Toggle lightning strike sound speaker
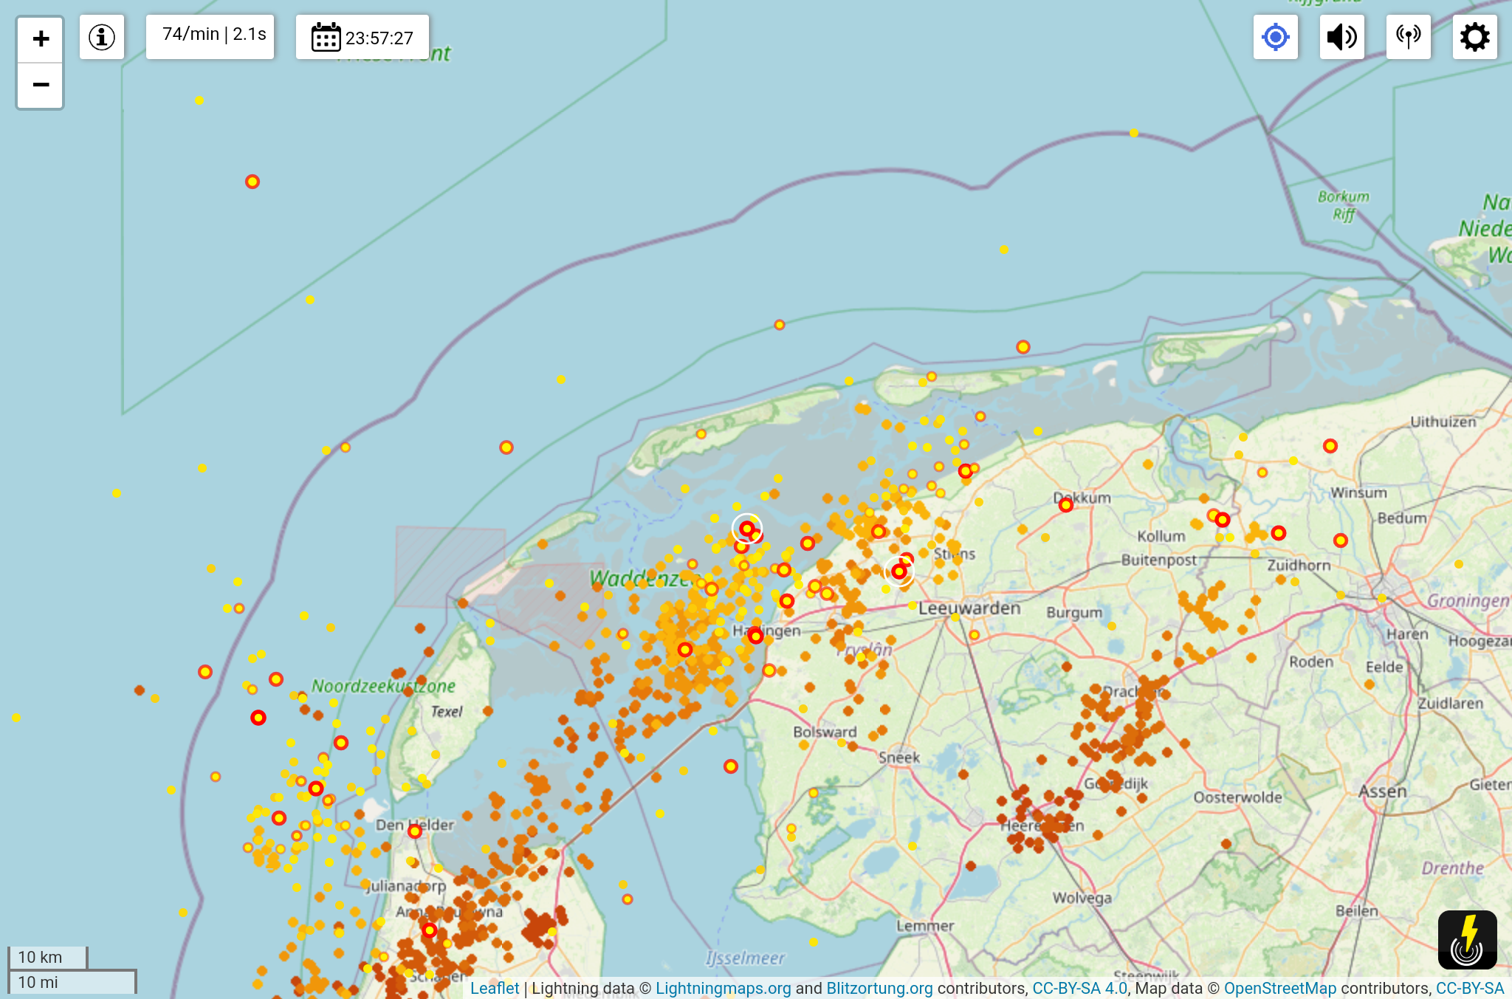The image size is (1512, 999). click(1341, 37)
